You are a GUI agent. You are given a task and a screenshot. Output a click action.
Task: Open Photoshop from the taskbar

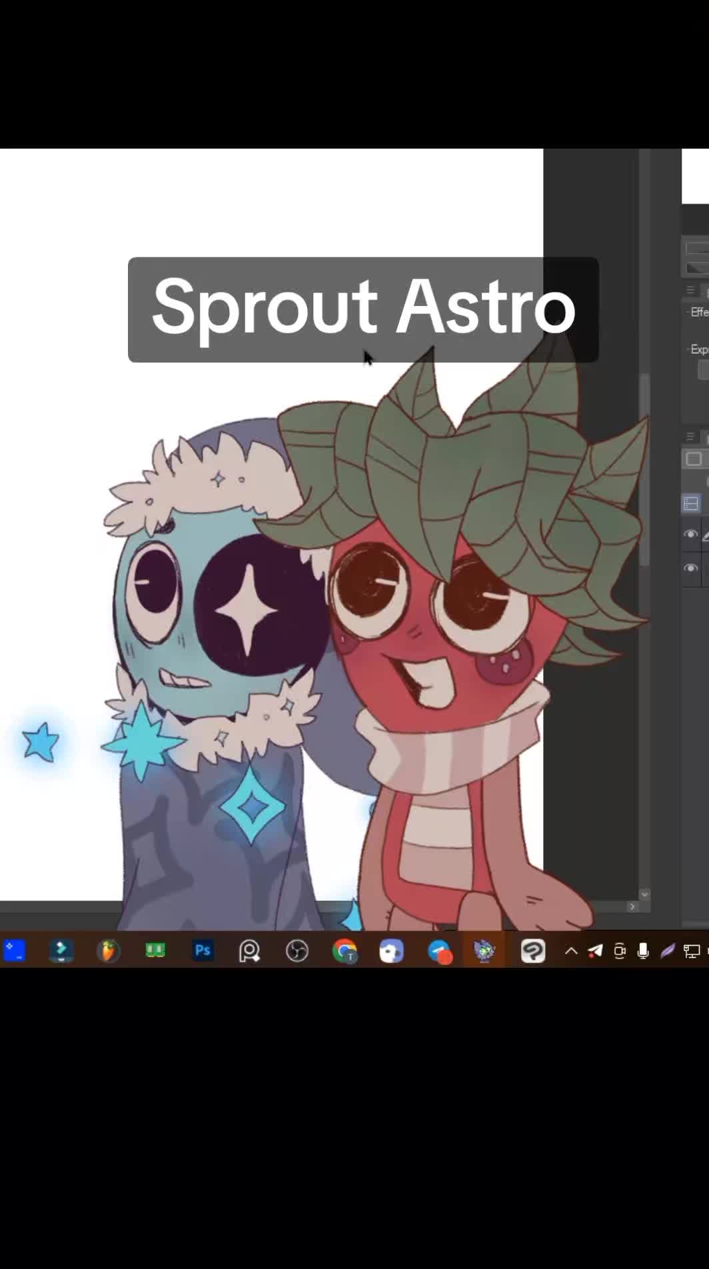tap(203, 950)
